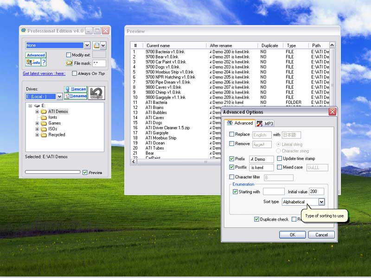Click the ISOs folder icon
Image resolution: width=371 pixels, height=278 pixels.
44,129
